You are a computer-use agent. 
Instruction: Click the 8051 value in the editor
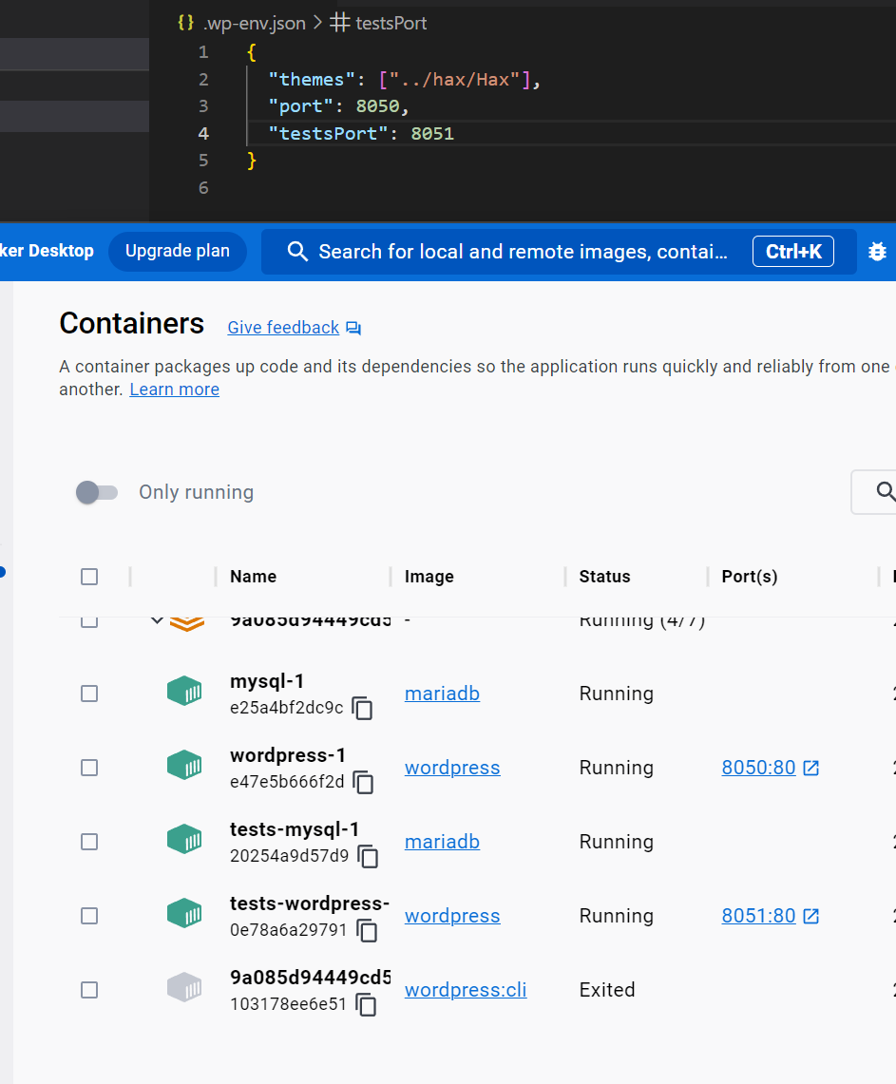pos(432,133)
